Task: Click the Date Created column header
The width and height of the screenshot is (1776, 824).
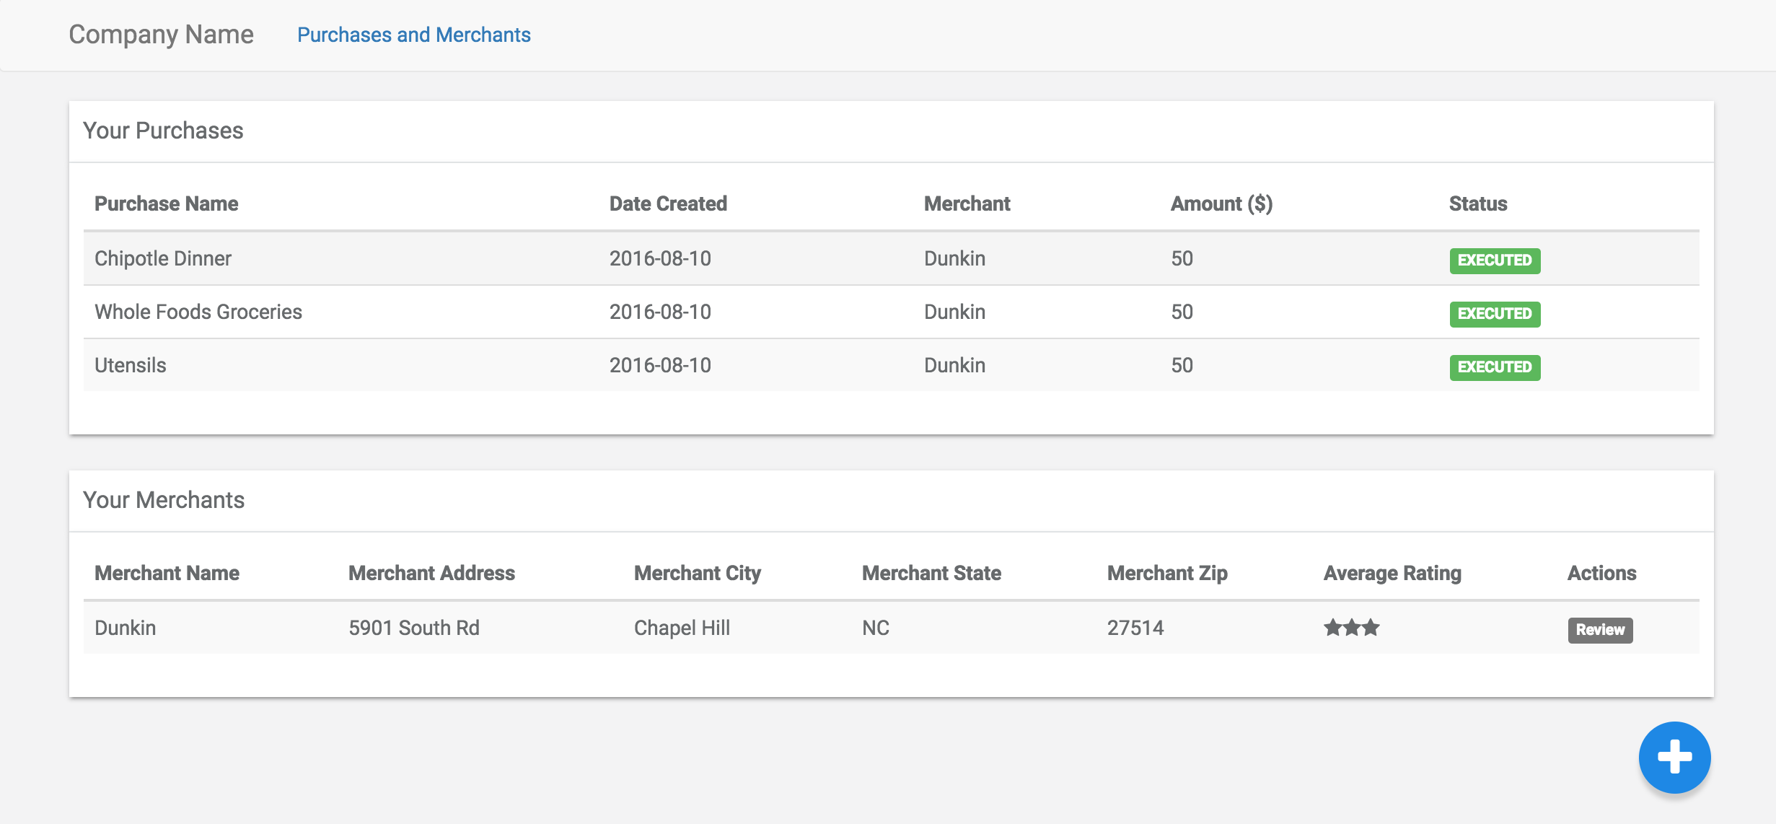Action: point(668,203)
